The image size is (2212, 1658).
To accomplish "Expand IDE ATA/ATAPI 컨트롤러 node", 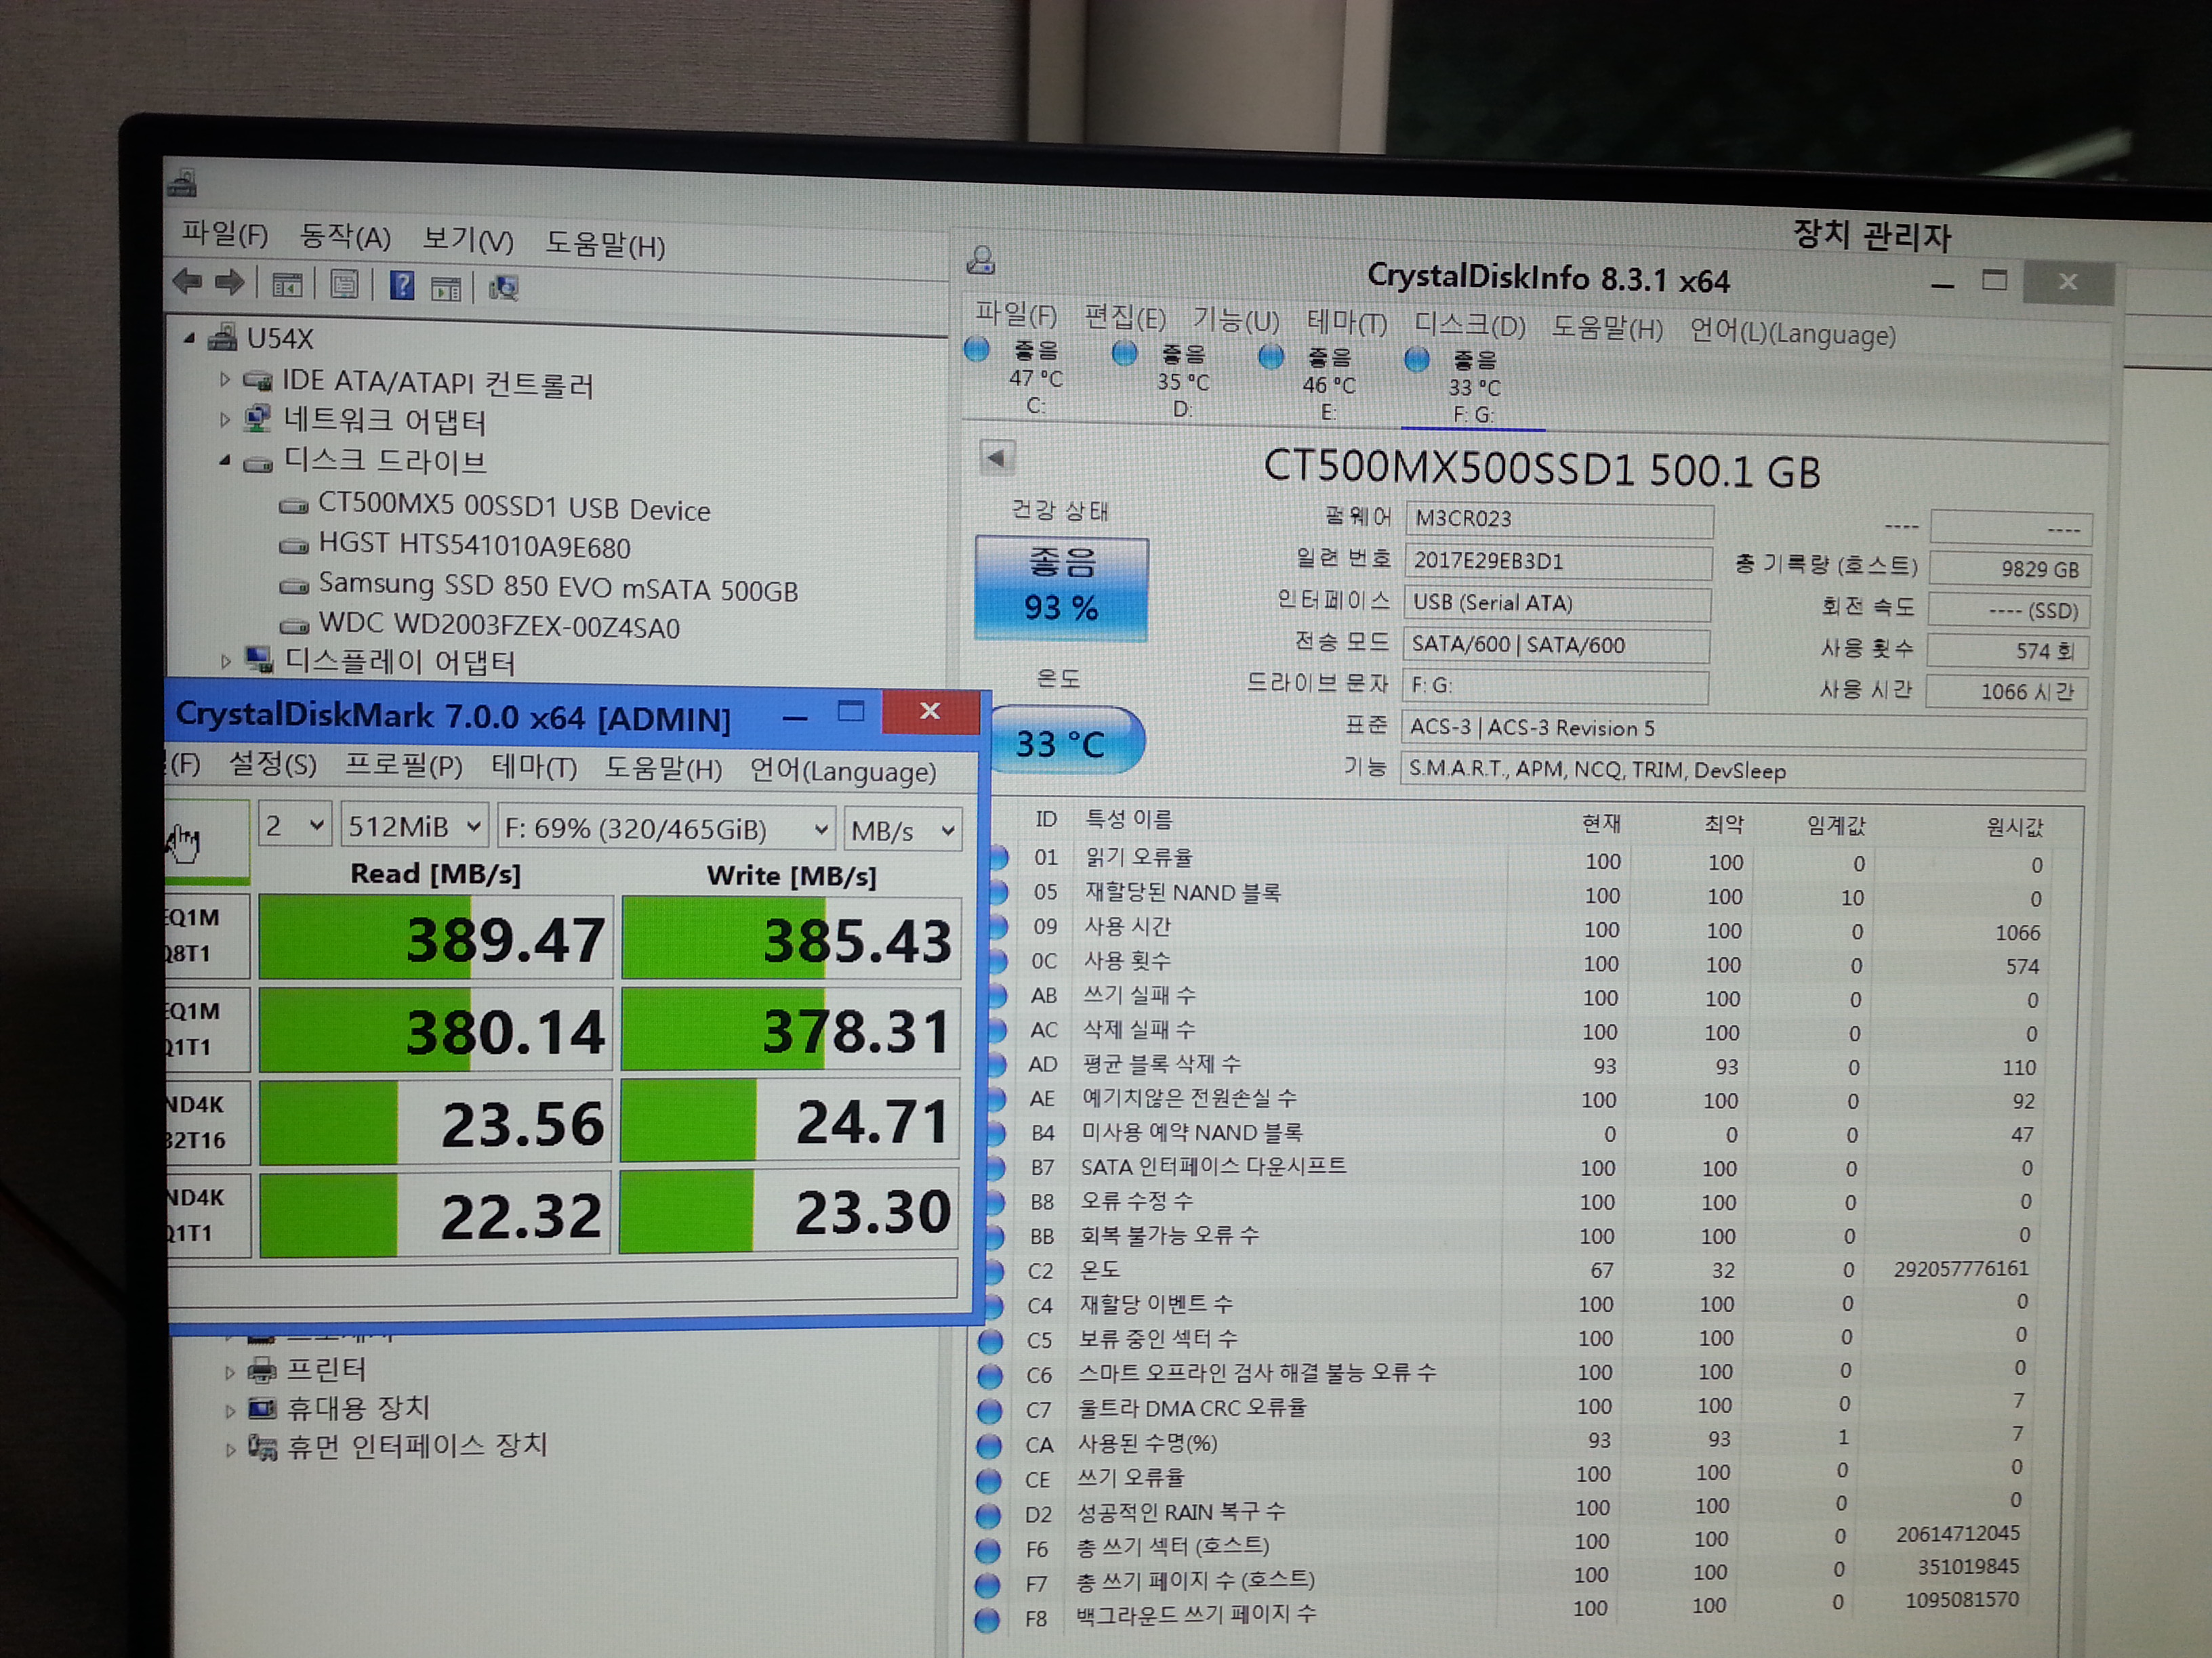I will (224, 380).
